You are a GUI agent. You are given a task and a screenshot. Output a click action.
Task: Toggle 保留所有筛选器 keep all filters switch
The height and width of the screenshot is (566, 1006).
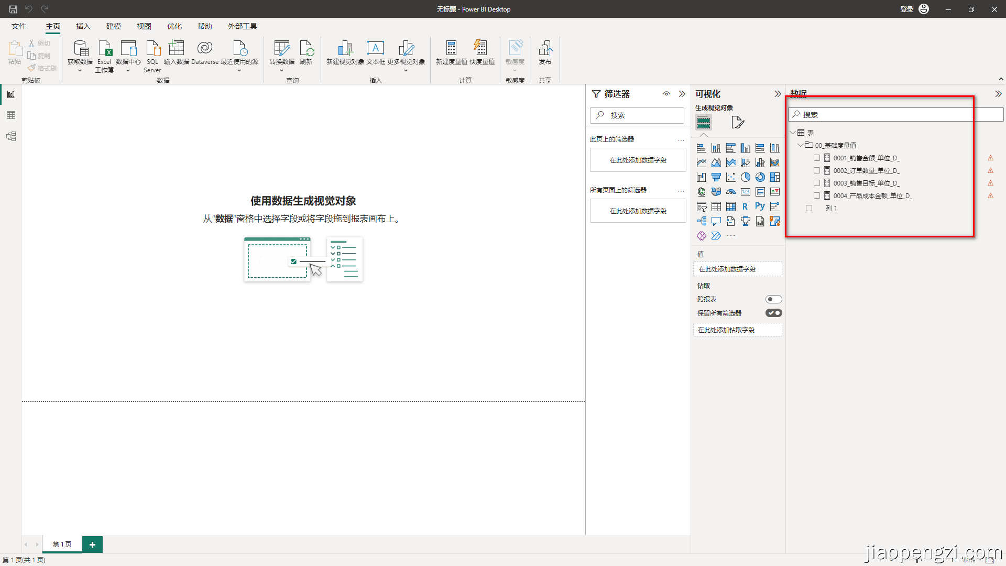click(x=773, y=313)
